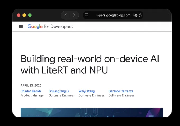
Task: Open Weiyi Wang author link
Action: coord(87,91)
